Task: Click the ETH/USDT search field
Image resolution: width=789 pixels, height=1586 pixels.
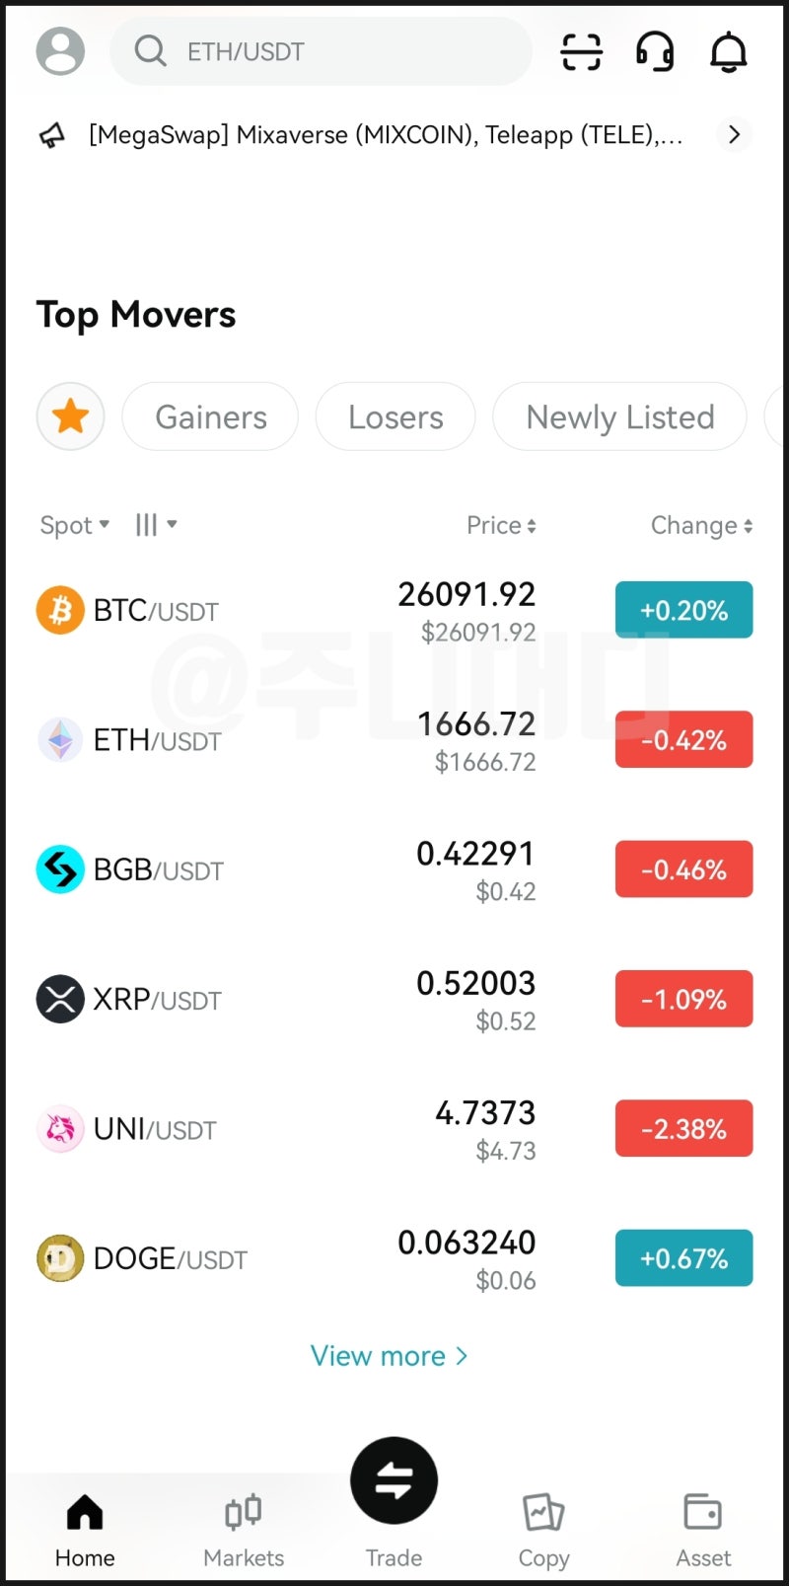Action: tap(321, 51)
